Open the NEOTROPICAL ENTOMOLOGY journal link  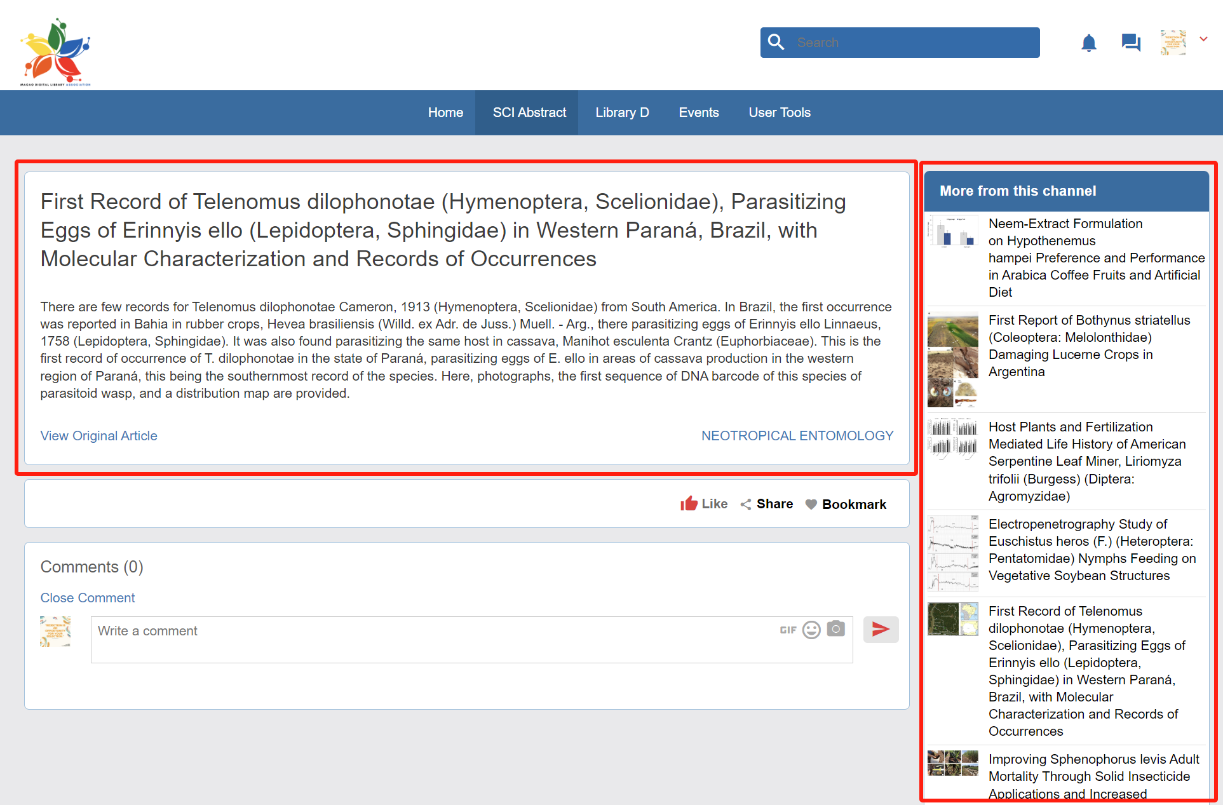click(x=797, y=436)
